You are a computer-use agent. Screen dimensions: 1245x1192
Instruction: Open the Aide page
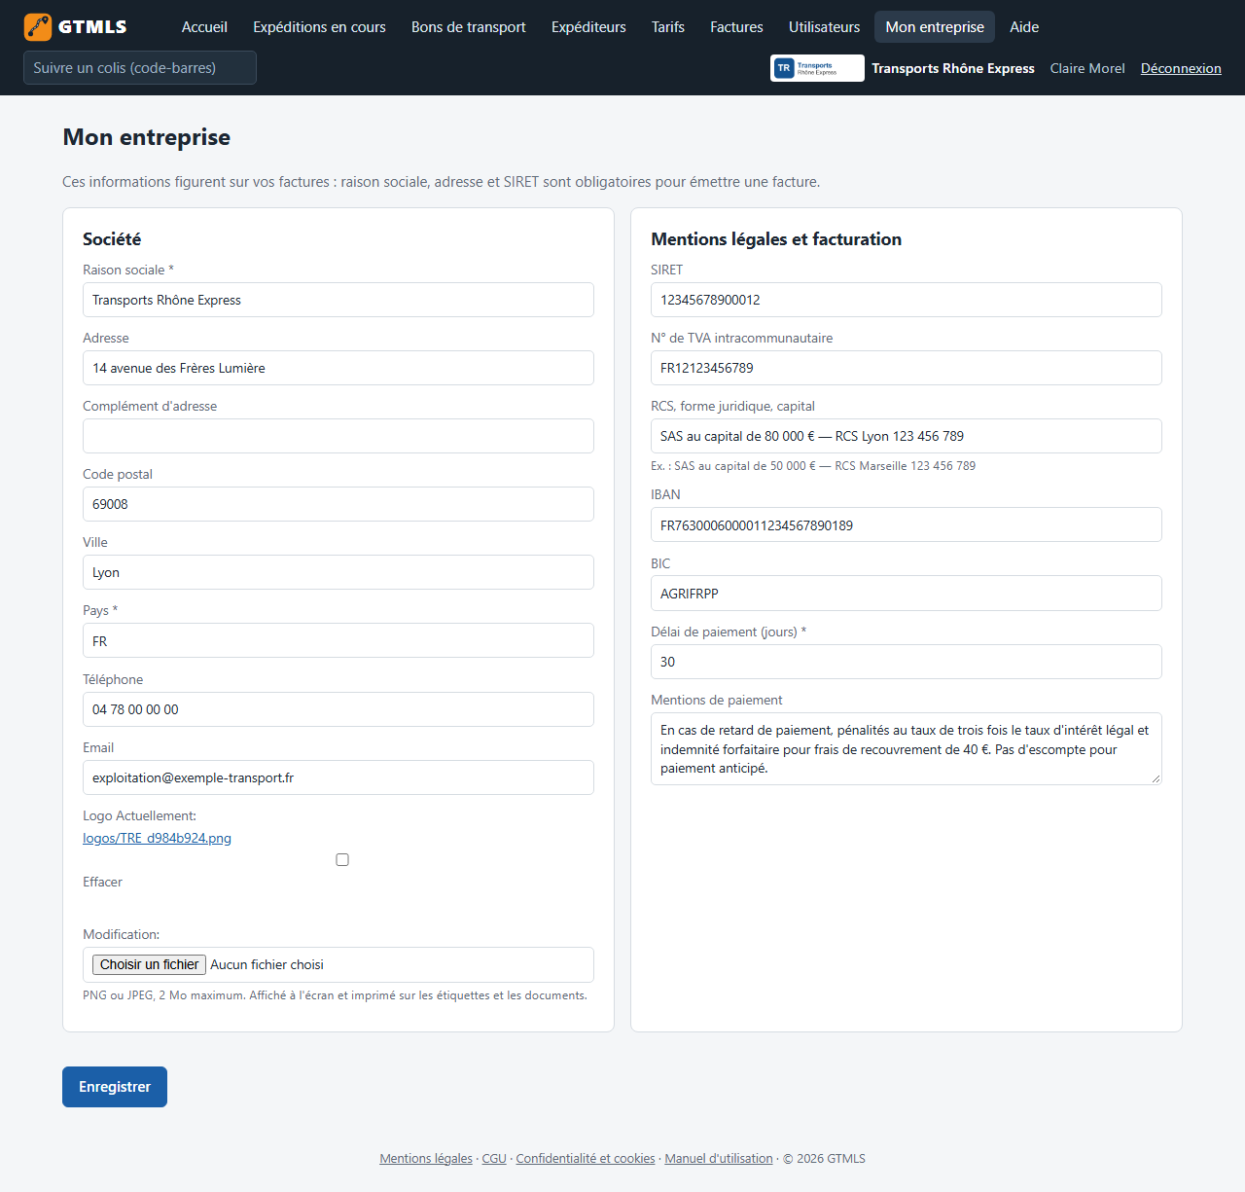tap(1024, 27)
